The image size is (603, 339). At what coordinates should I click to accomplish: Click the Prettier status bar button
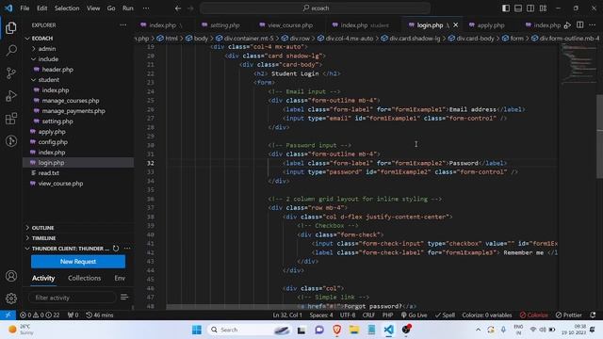click(x=568, y=315)
